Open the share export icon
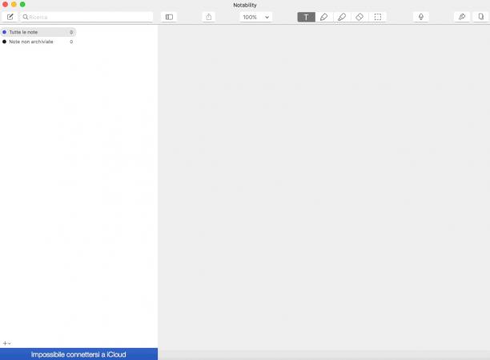The image size is (490, 360). click(x=209, y=17)
